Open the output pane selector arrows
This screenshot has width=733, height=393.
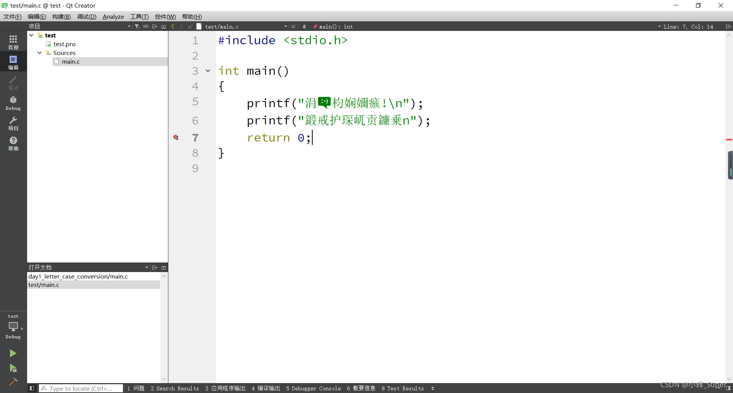click(x=433, y=388)
